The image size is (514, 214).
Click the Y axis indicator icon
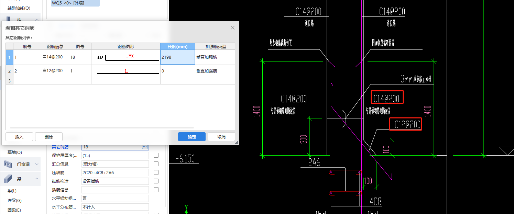[186, 209]
